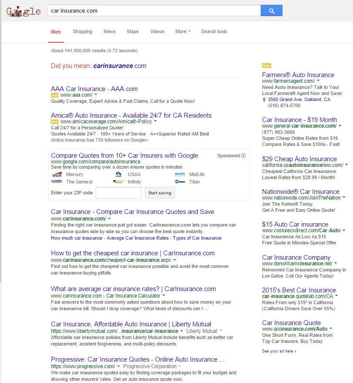Viewport: 353px width, 383px height.
Task: Open Car Insurance - $19 Month ad
Action: point(299,120)
